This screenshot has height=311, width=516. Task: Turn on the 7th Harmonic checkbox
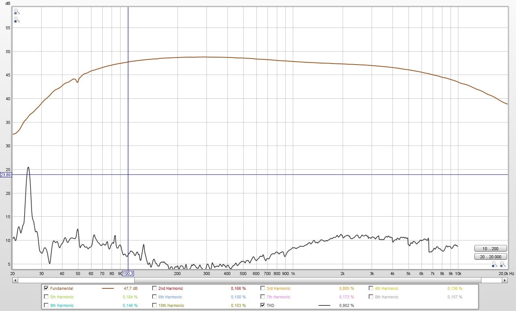[x=263, y=297]
